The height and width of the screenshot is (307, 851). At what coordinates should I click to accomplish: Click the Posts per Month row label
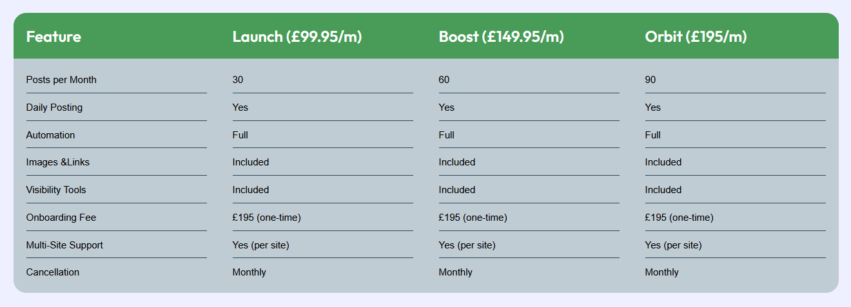pos(61,80)
